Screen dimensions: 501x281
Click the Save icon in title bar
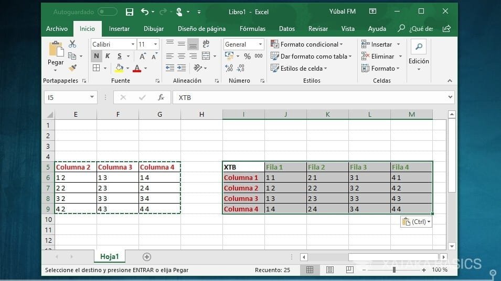[x=130, y=12]
